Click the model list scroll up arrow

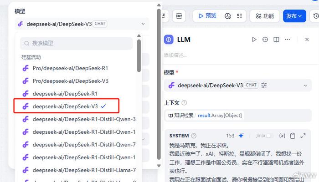(139, 36)
